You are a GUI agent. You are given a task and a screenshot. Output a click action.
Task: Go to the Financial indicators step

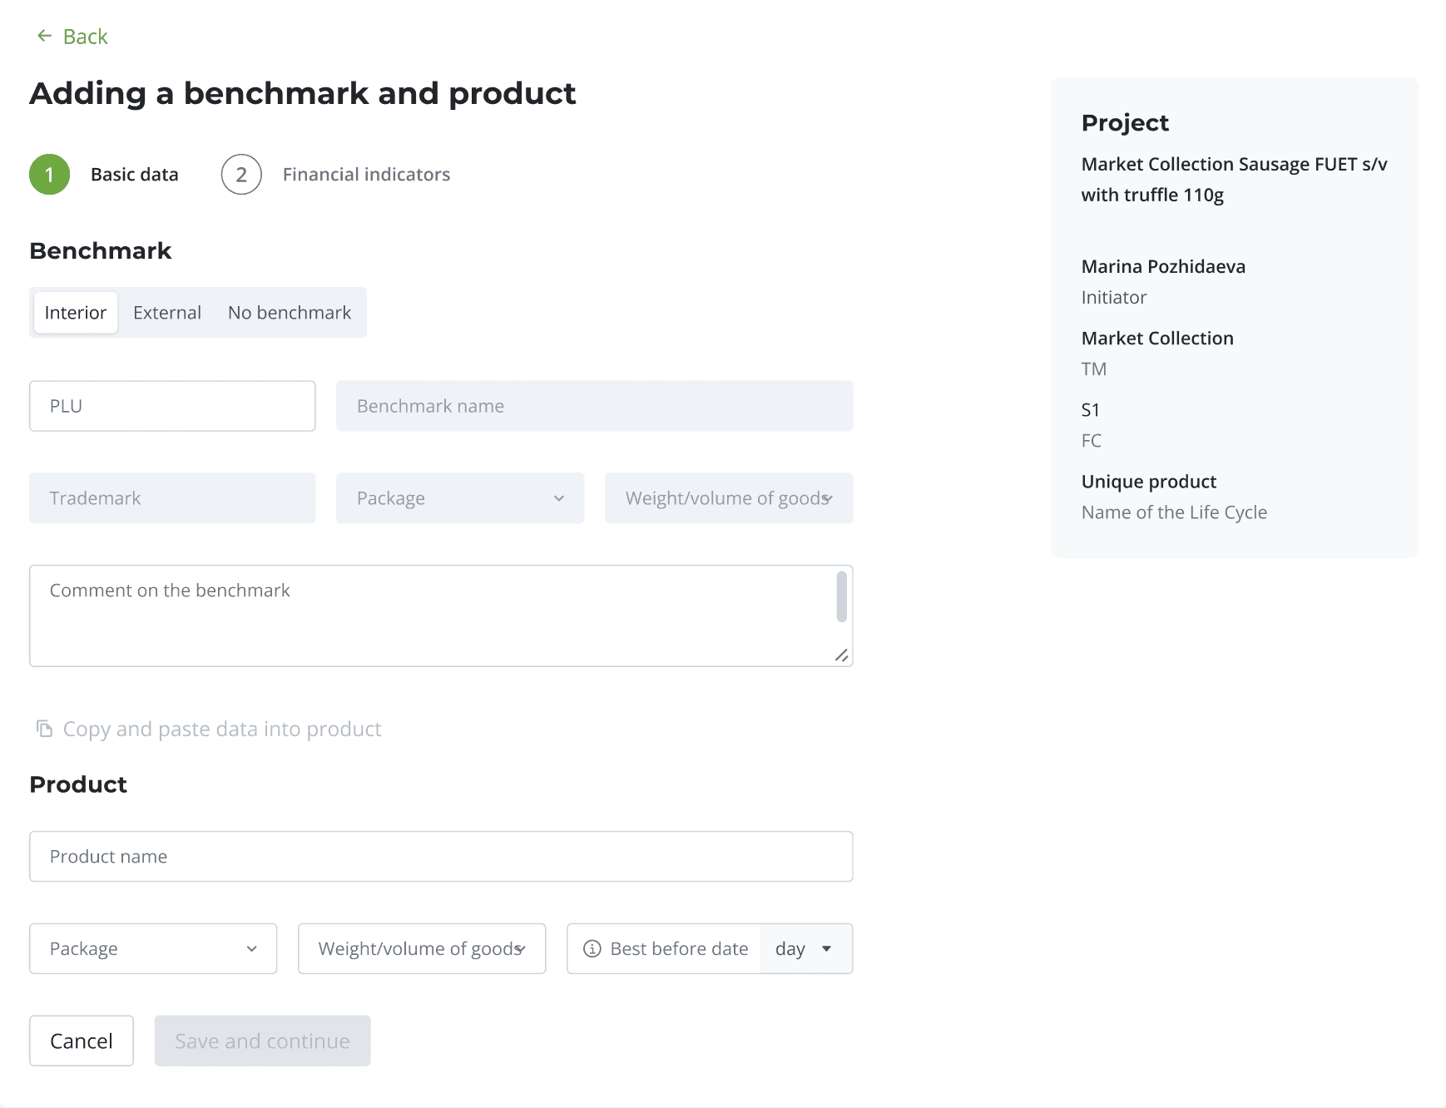pyautogui.click(x=366, y=175)
